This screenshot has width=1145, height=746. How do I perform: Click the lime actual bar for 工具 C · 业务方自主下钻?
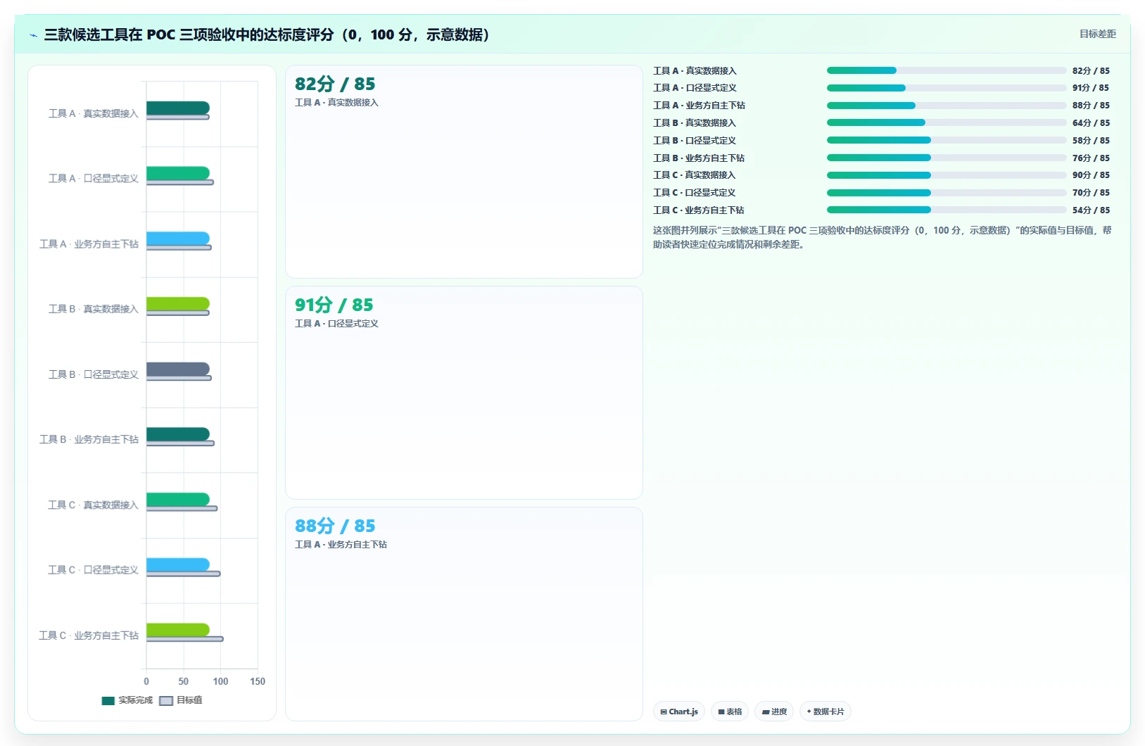[x=178, y=630]
